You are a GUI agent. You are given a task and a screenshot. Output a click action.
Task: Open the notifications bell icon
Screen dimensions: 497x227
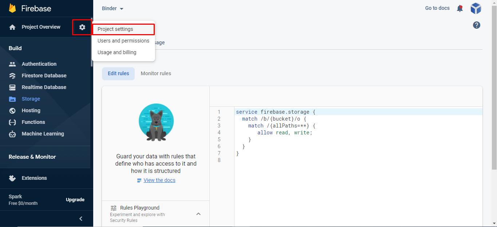click(x=460, y=8)
